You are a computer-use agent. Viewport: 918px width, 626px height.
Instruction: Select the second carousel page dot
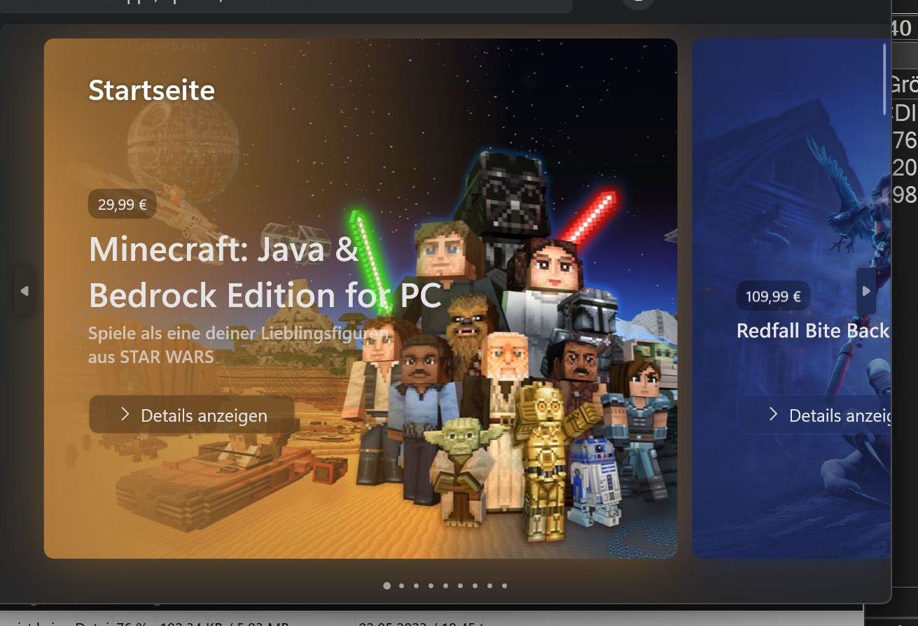(401, 585)
